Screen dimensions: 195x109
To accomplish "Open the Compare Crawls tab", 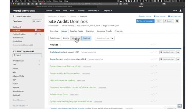I will (x=104, y=31).
